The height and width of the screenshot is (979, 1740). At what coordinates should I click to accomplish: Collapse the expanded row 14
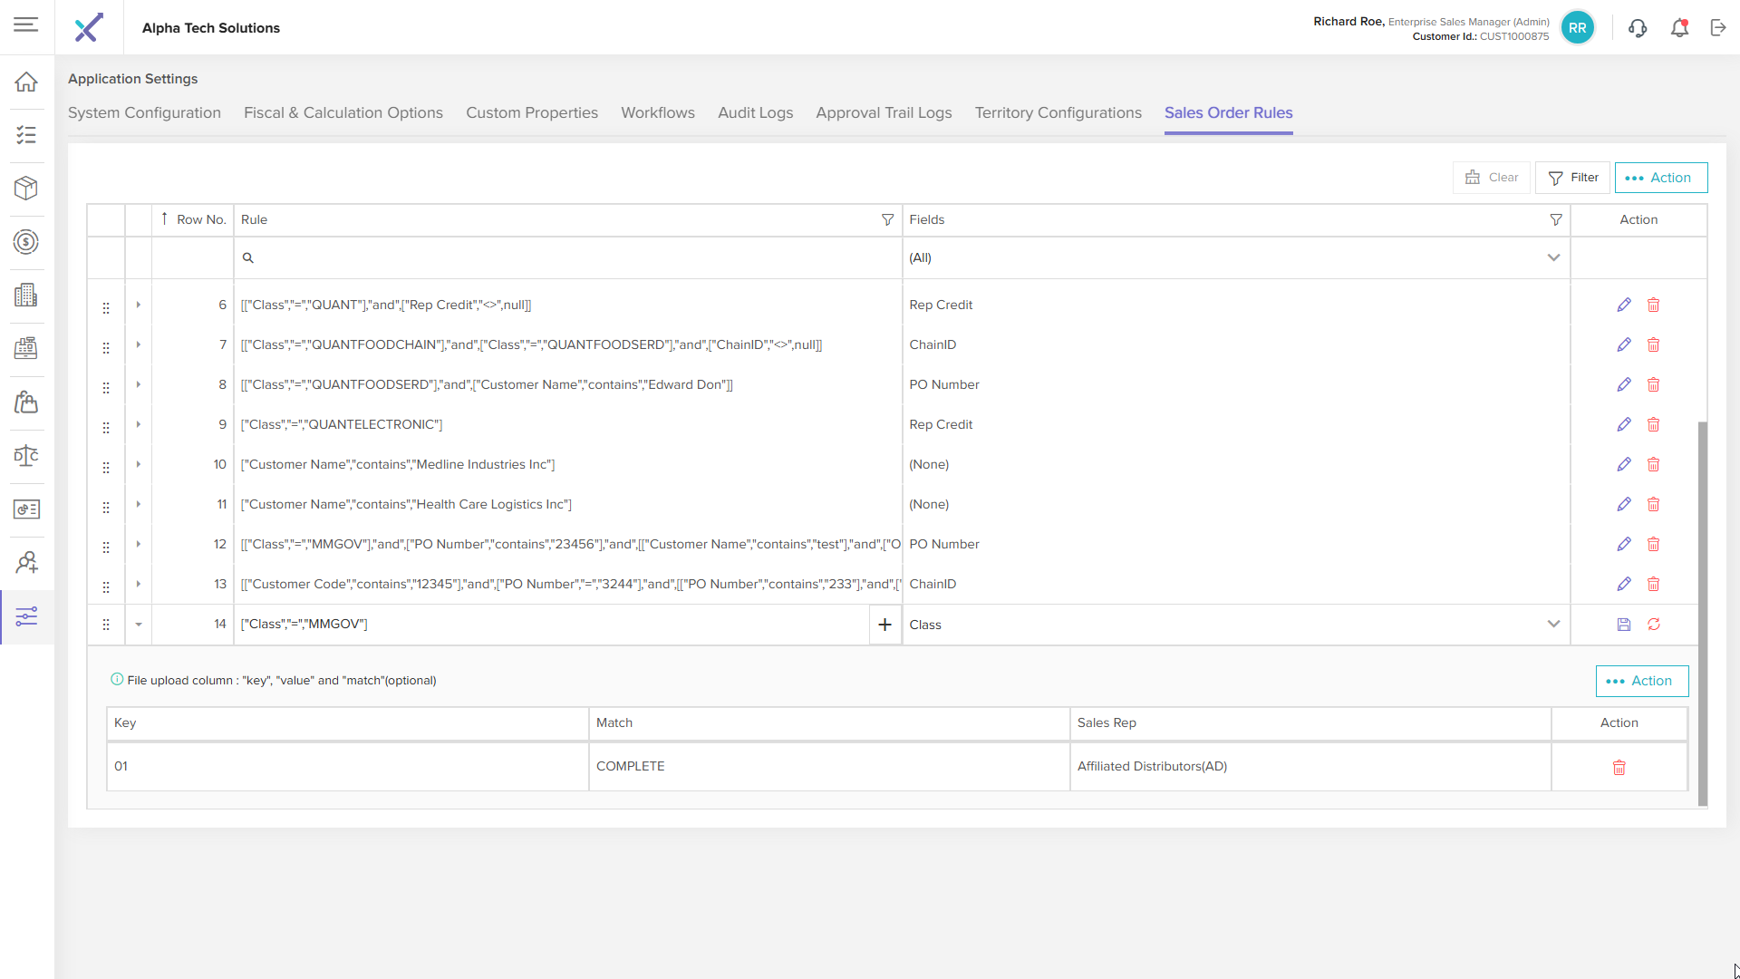138,625
